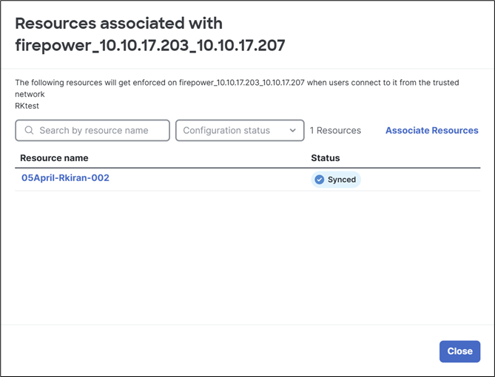Click the Synced text in the status cell
The height and width of the screenshot is (377, 495).
(342, 180)
